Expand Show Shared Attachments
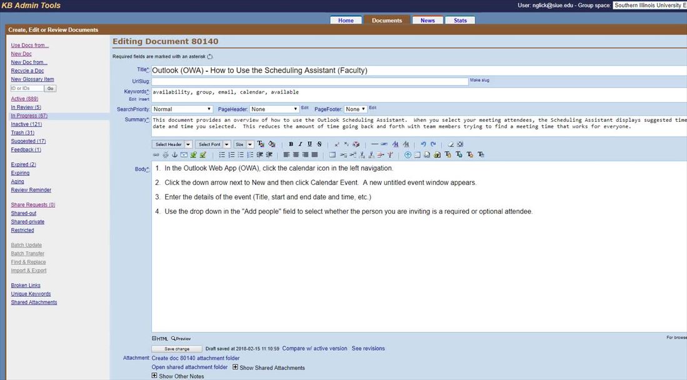Viewport: 687px width, 380px height. [x=236, y=367]
